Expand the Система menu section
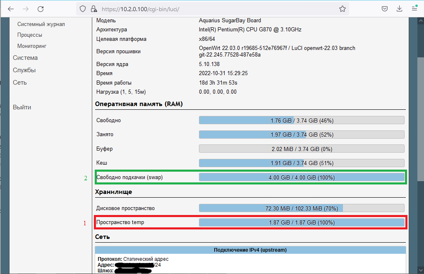This screenshot has height=274, width=424. [x=25, y=58]
